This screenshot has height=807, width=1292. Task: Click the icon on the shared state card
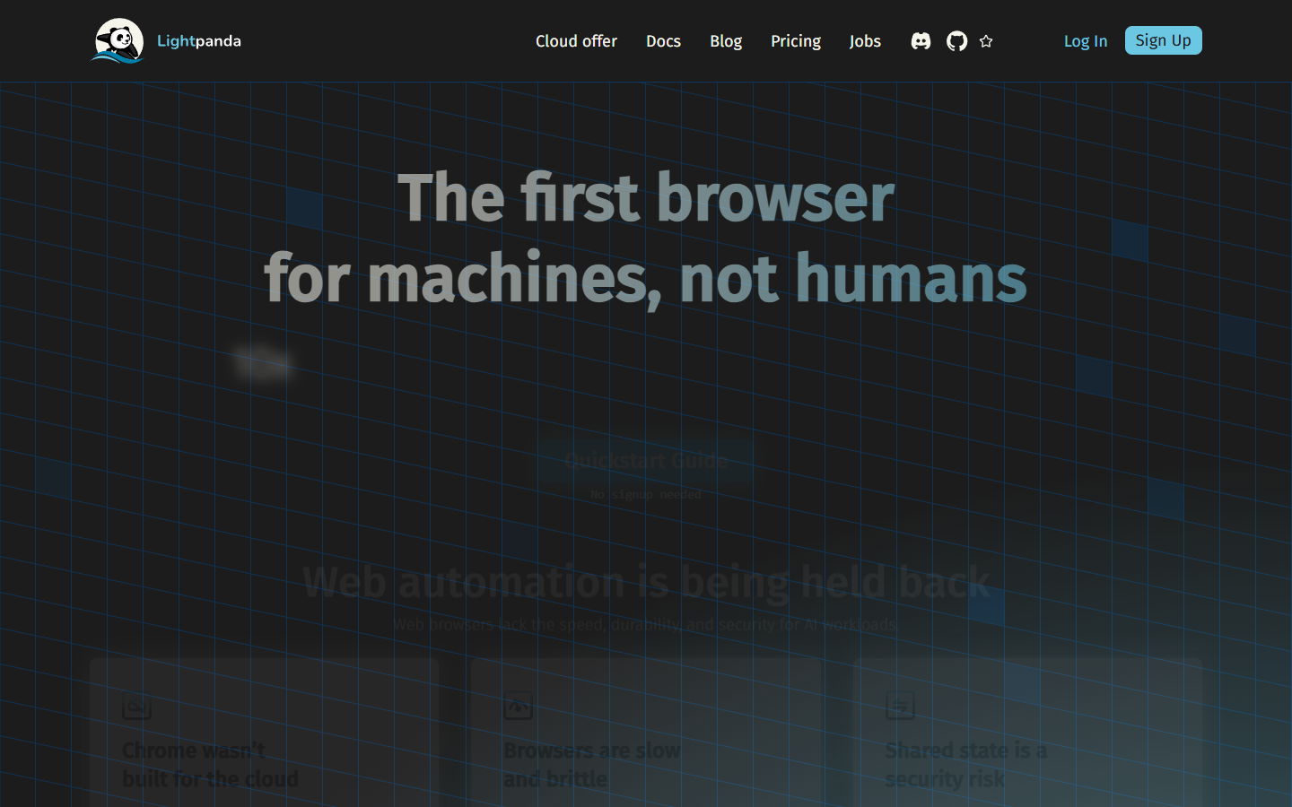[900, 707]
